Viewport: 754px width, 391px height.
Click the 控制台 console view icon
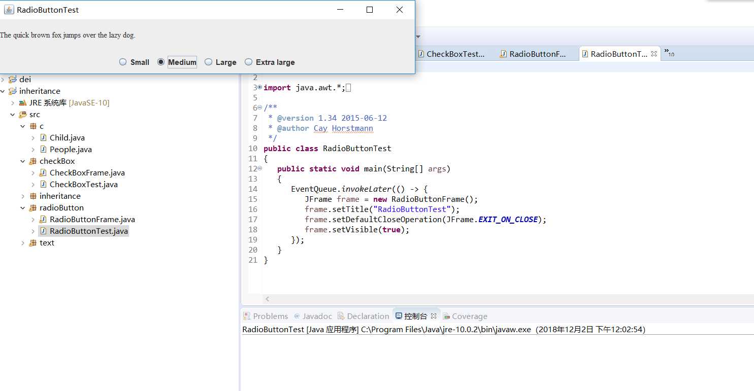pyautogui.click(x=399, y=316)
